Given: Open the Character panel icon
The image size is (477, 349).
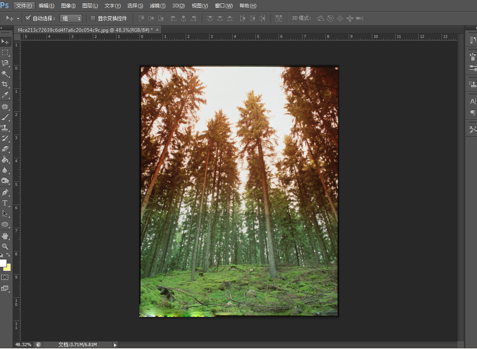Looking at the screenshot, I should point(473,101).
